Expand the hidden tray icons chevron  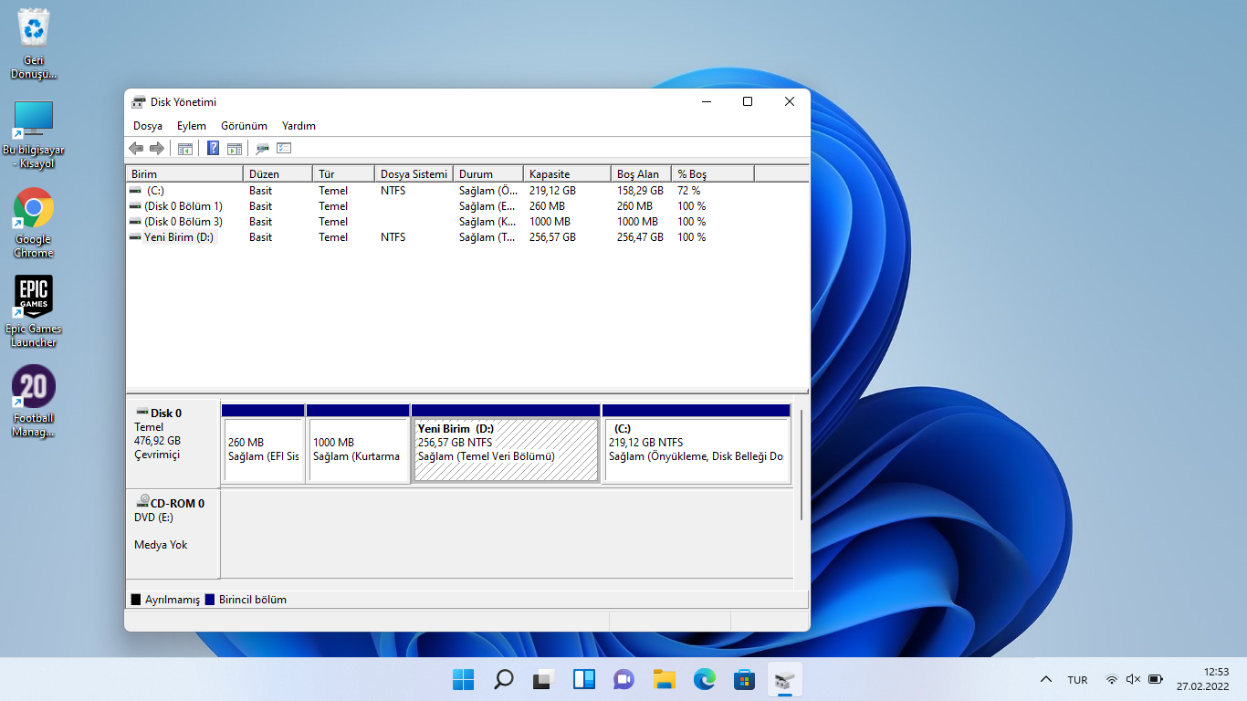pos(1046,679)
